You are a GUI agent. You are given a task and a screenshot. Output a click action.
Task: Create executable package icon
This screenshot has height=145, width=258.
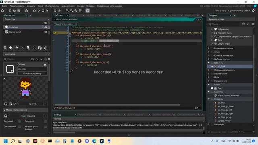pyautogui.click(x=27, y=11)
